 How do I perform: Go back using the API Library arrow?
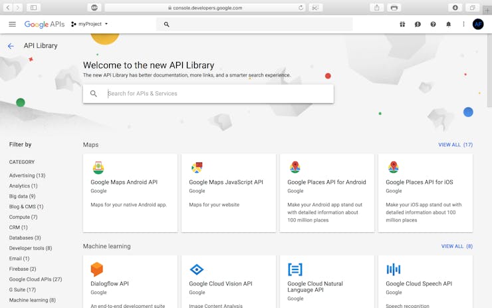click(11, 46)
